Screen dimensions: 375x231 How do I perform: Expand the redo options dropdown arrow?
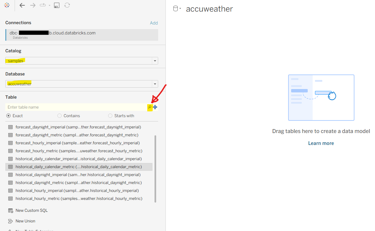[x=49, y=6]
